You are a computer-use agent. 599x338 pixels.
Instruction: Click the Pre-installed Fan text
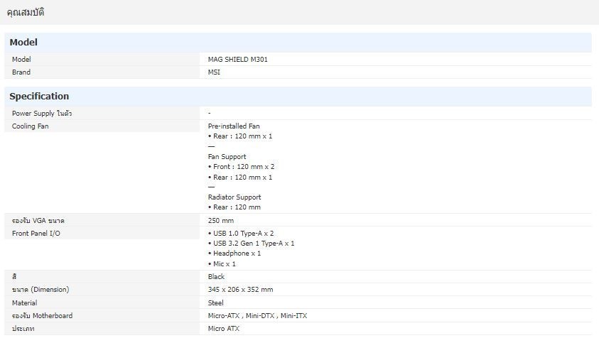(x=234, y=126)
